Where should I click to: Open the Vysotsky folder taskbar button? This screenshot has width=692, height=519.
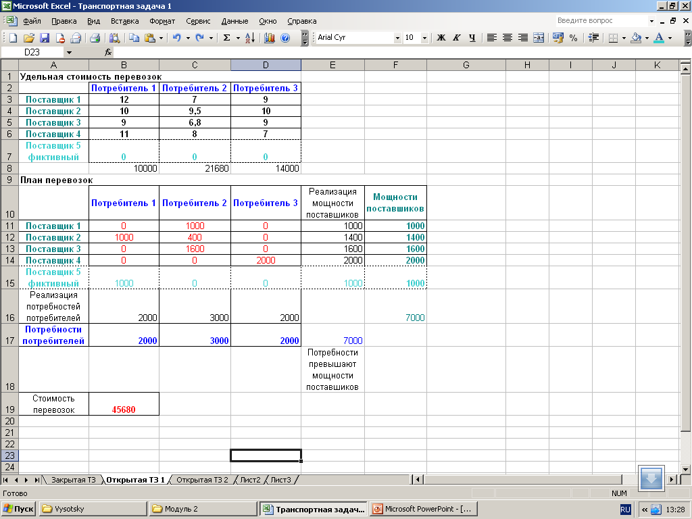pyautogui.click(x=93, y=509)
